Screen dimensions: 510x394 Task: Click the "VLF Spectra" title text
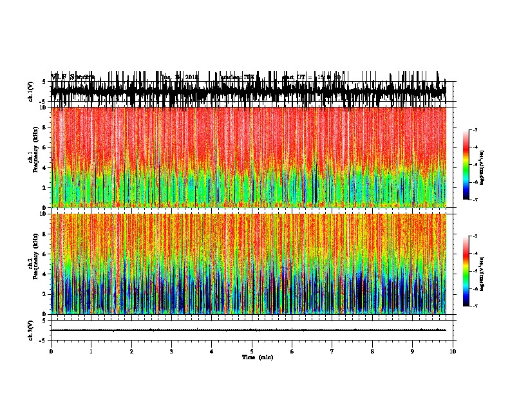73,77
